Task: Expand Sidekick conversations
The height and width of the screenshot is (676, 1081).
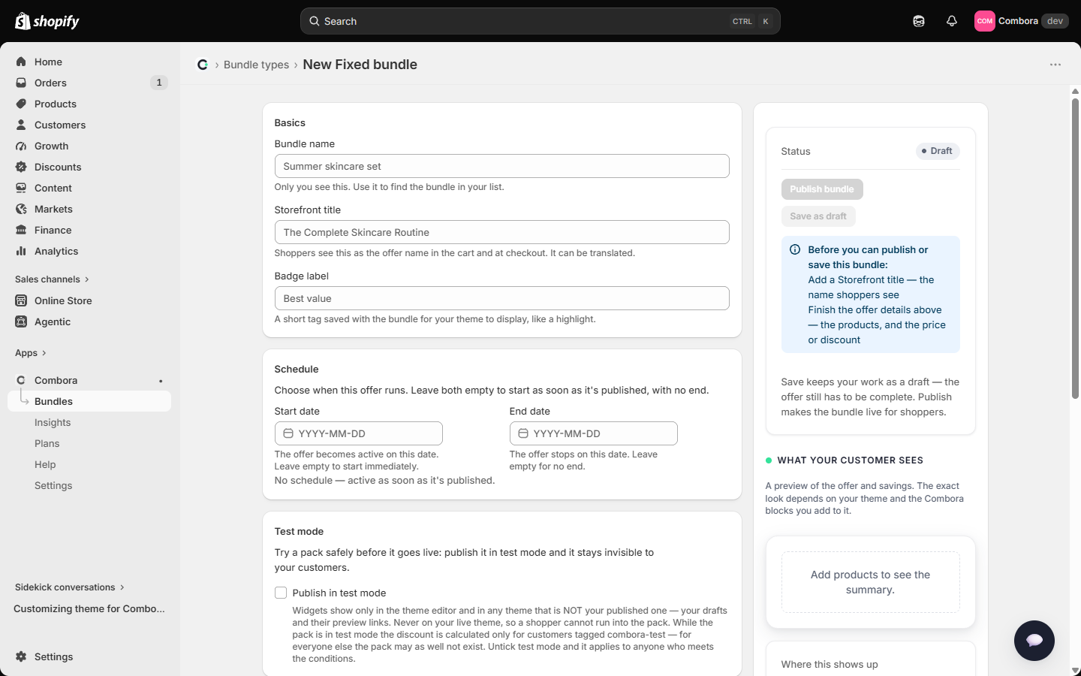Action: coord(70,587)
